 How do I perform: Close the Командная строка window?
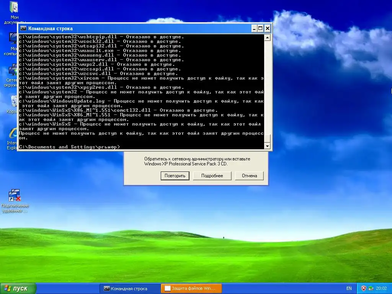click(267, 28)
